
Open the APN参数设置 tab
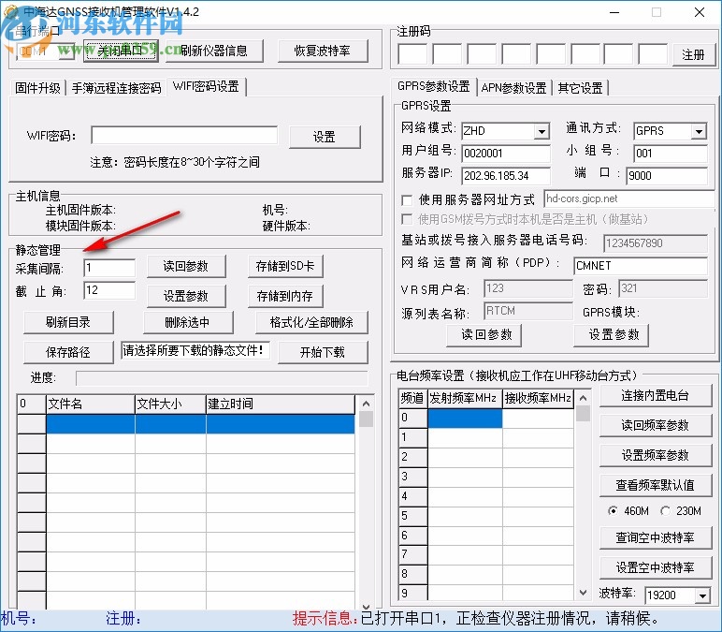pos(513,88)
